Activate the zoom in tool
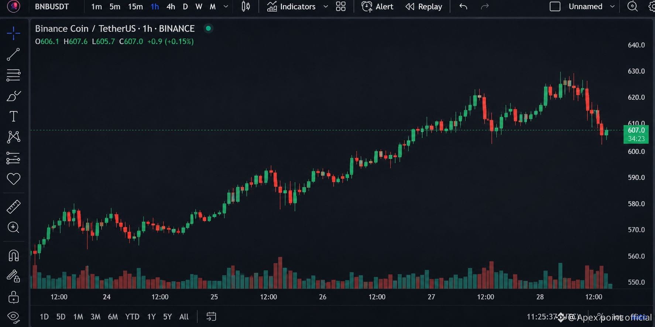This screenshot has height=327, width=655. pos(13,227)
